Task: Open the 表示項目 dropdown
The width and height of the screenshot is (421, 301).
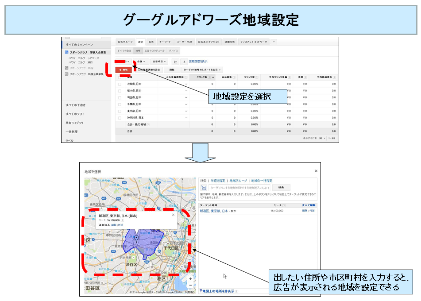Action: click(x=159, y=62)
